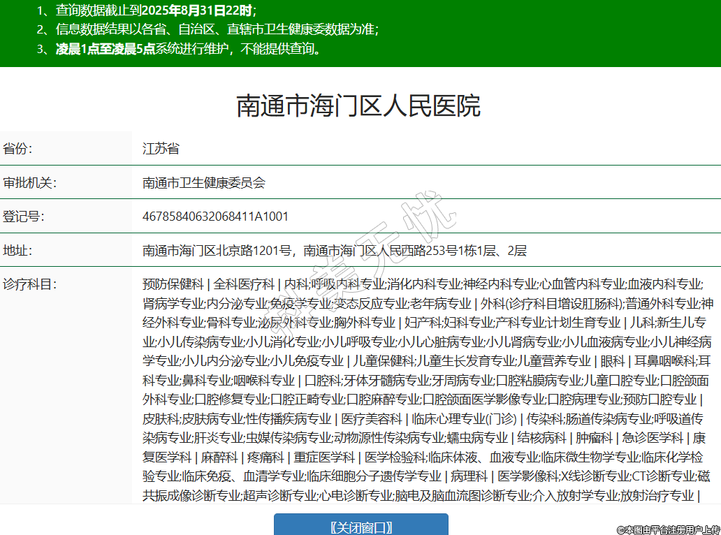Click 急诊医学科 in the department list
This screenshot has width=721, height=535.
[x=653, y=438]
